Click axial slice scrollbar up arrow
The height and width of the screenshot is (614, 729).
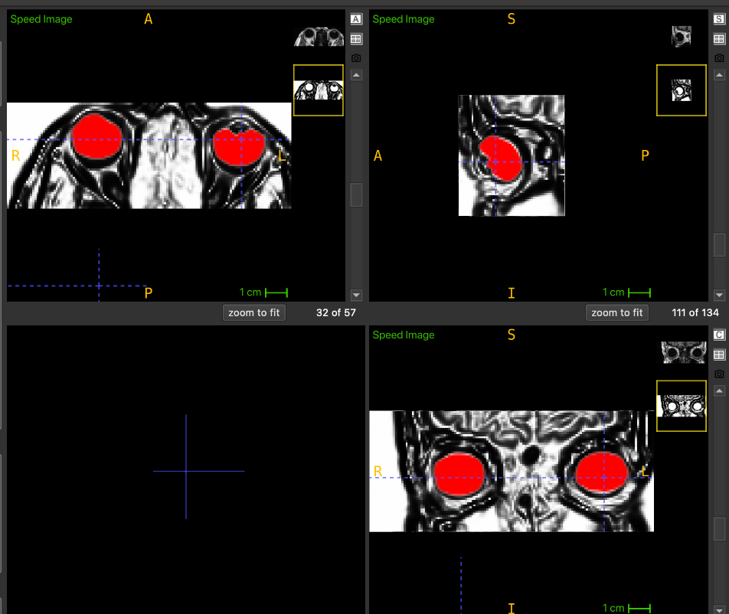pyautogui.click(x=356, y=75)
